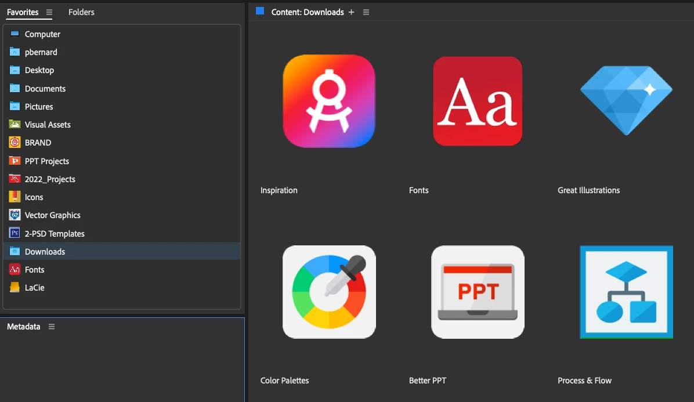Click the Pictures folder icon

coord(15,106)
